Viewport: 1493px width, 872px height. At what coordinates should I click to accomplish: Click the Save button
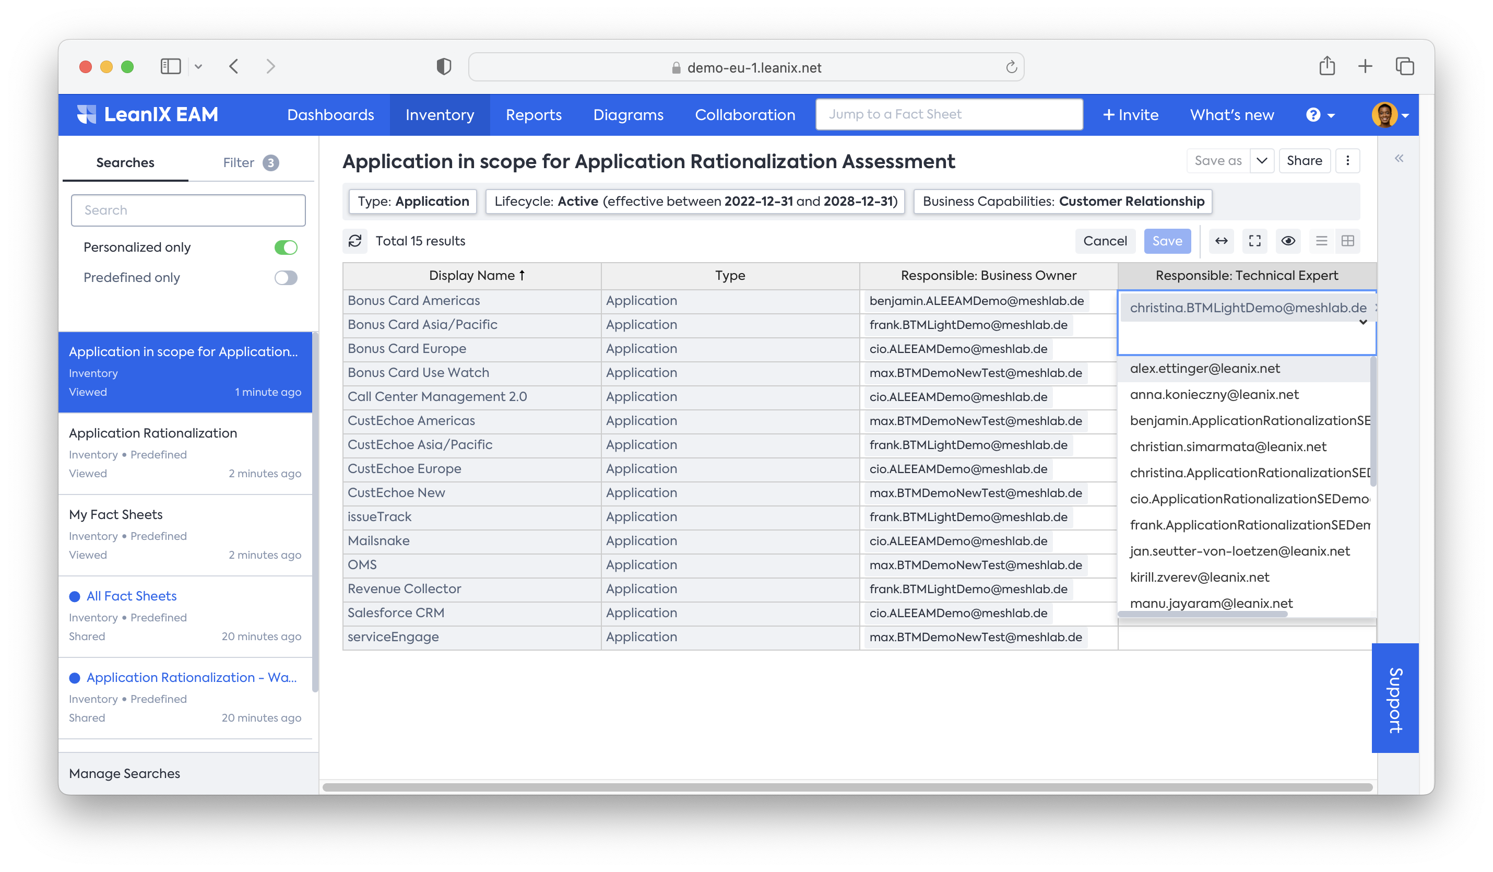coord(1167,241)
